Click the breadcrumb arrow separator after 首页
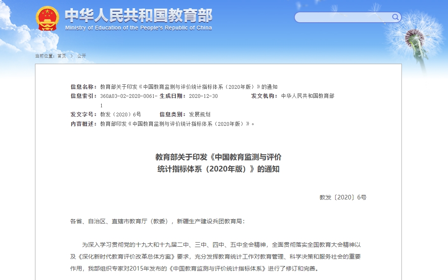The width and height of the screenshot is (448, 280). (72, 56)
